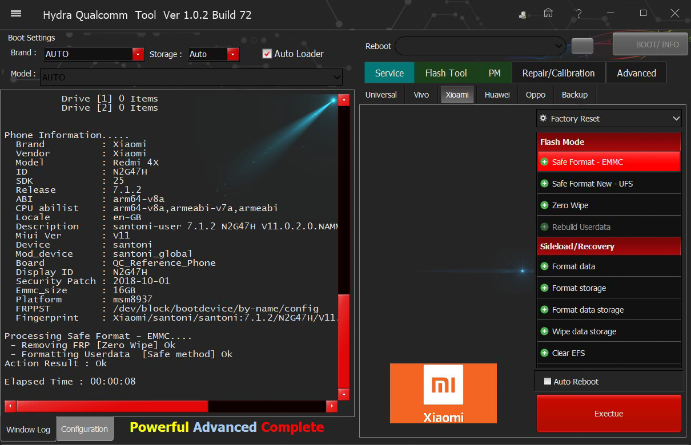
Task: Click the BOOT/ INFO button
Action: (650, 44)
